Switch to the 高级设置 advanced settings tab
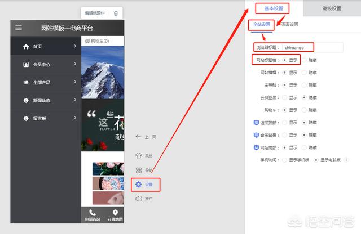The width and height of the screenshot is (361, 234). coord(332,8)
